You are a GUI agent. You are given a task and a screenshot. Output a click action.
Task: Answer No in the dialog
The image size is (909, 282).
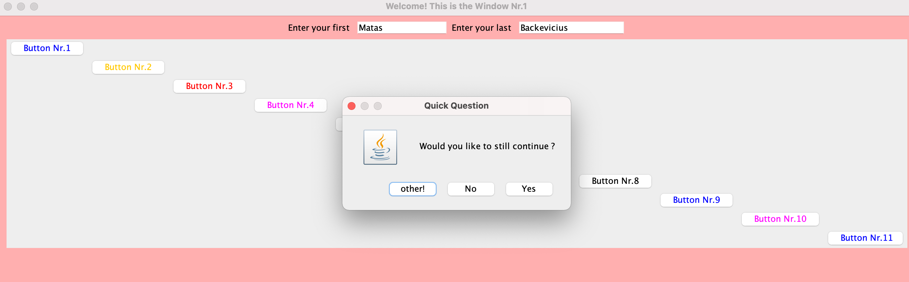click(x=471, y=189)
